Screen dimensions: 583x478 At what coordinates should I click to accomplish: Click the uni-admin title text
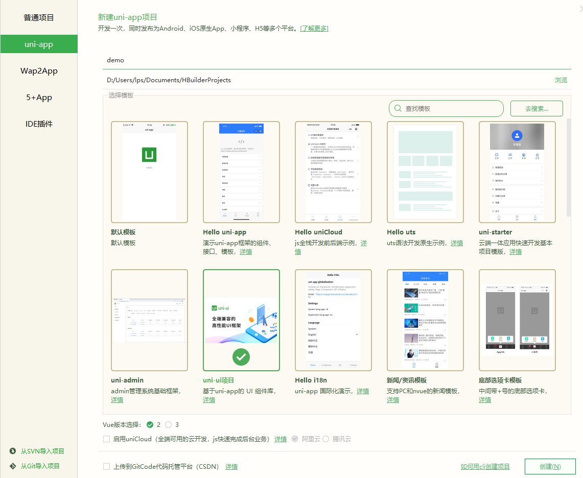click(127, 380)
